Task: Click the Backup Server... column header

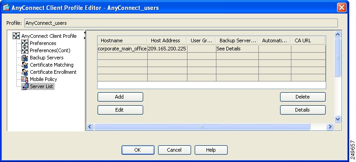Action: 237,40
